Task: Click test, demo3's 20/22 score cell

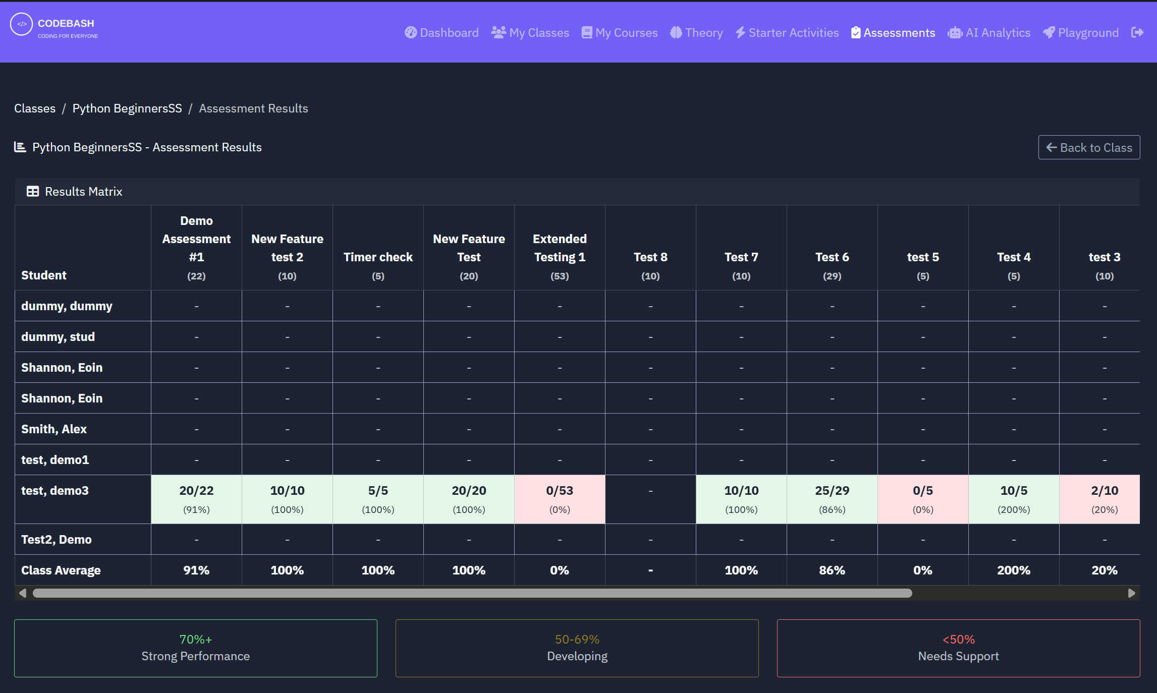Action: coord(196,499)
